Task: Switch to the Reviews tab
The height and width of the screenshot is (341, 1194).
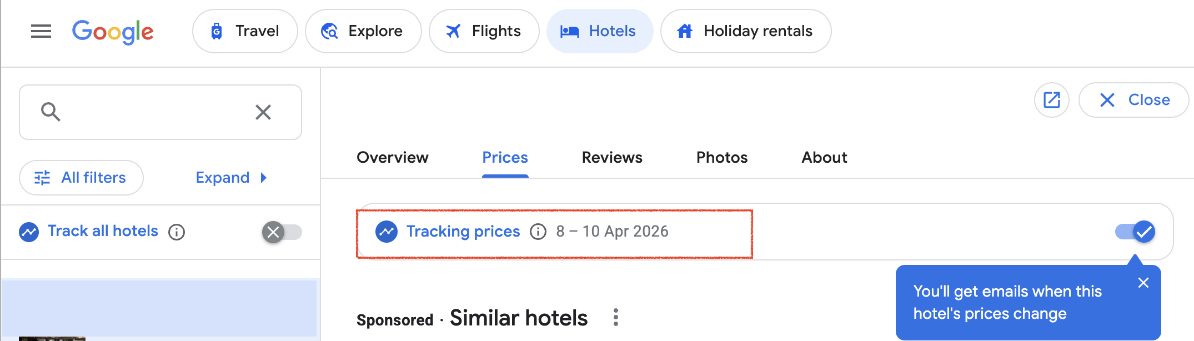Action: tap(611, 158)
